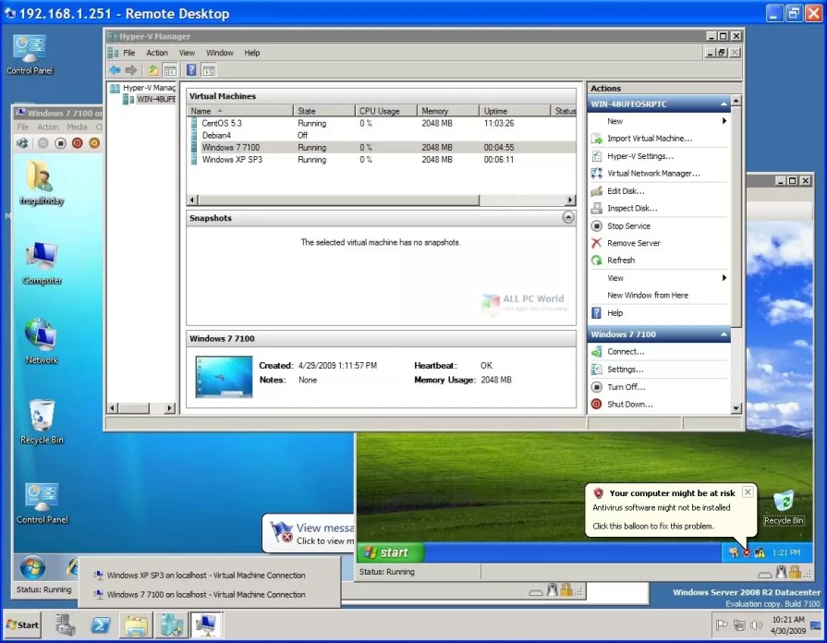
Task: Open the Window menu
Action: [219, 53]
